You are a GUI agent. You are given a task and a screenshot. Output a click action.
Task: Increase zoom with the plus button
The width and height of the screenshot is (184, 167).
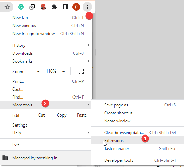pyautogui.click(x=64, y=71)
